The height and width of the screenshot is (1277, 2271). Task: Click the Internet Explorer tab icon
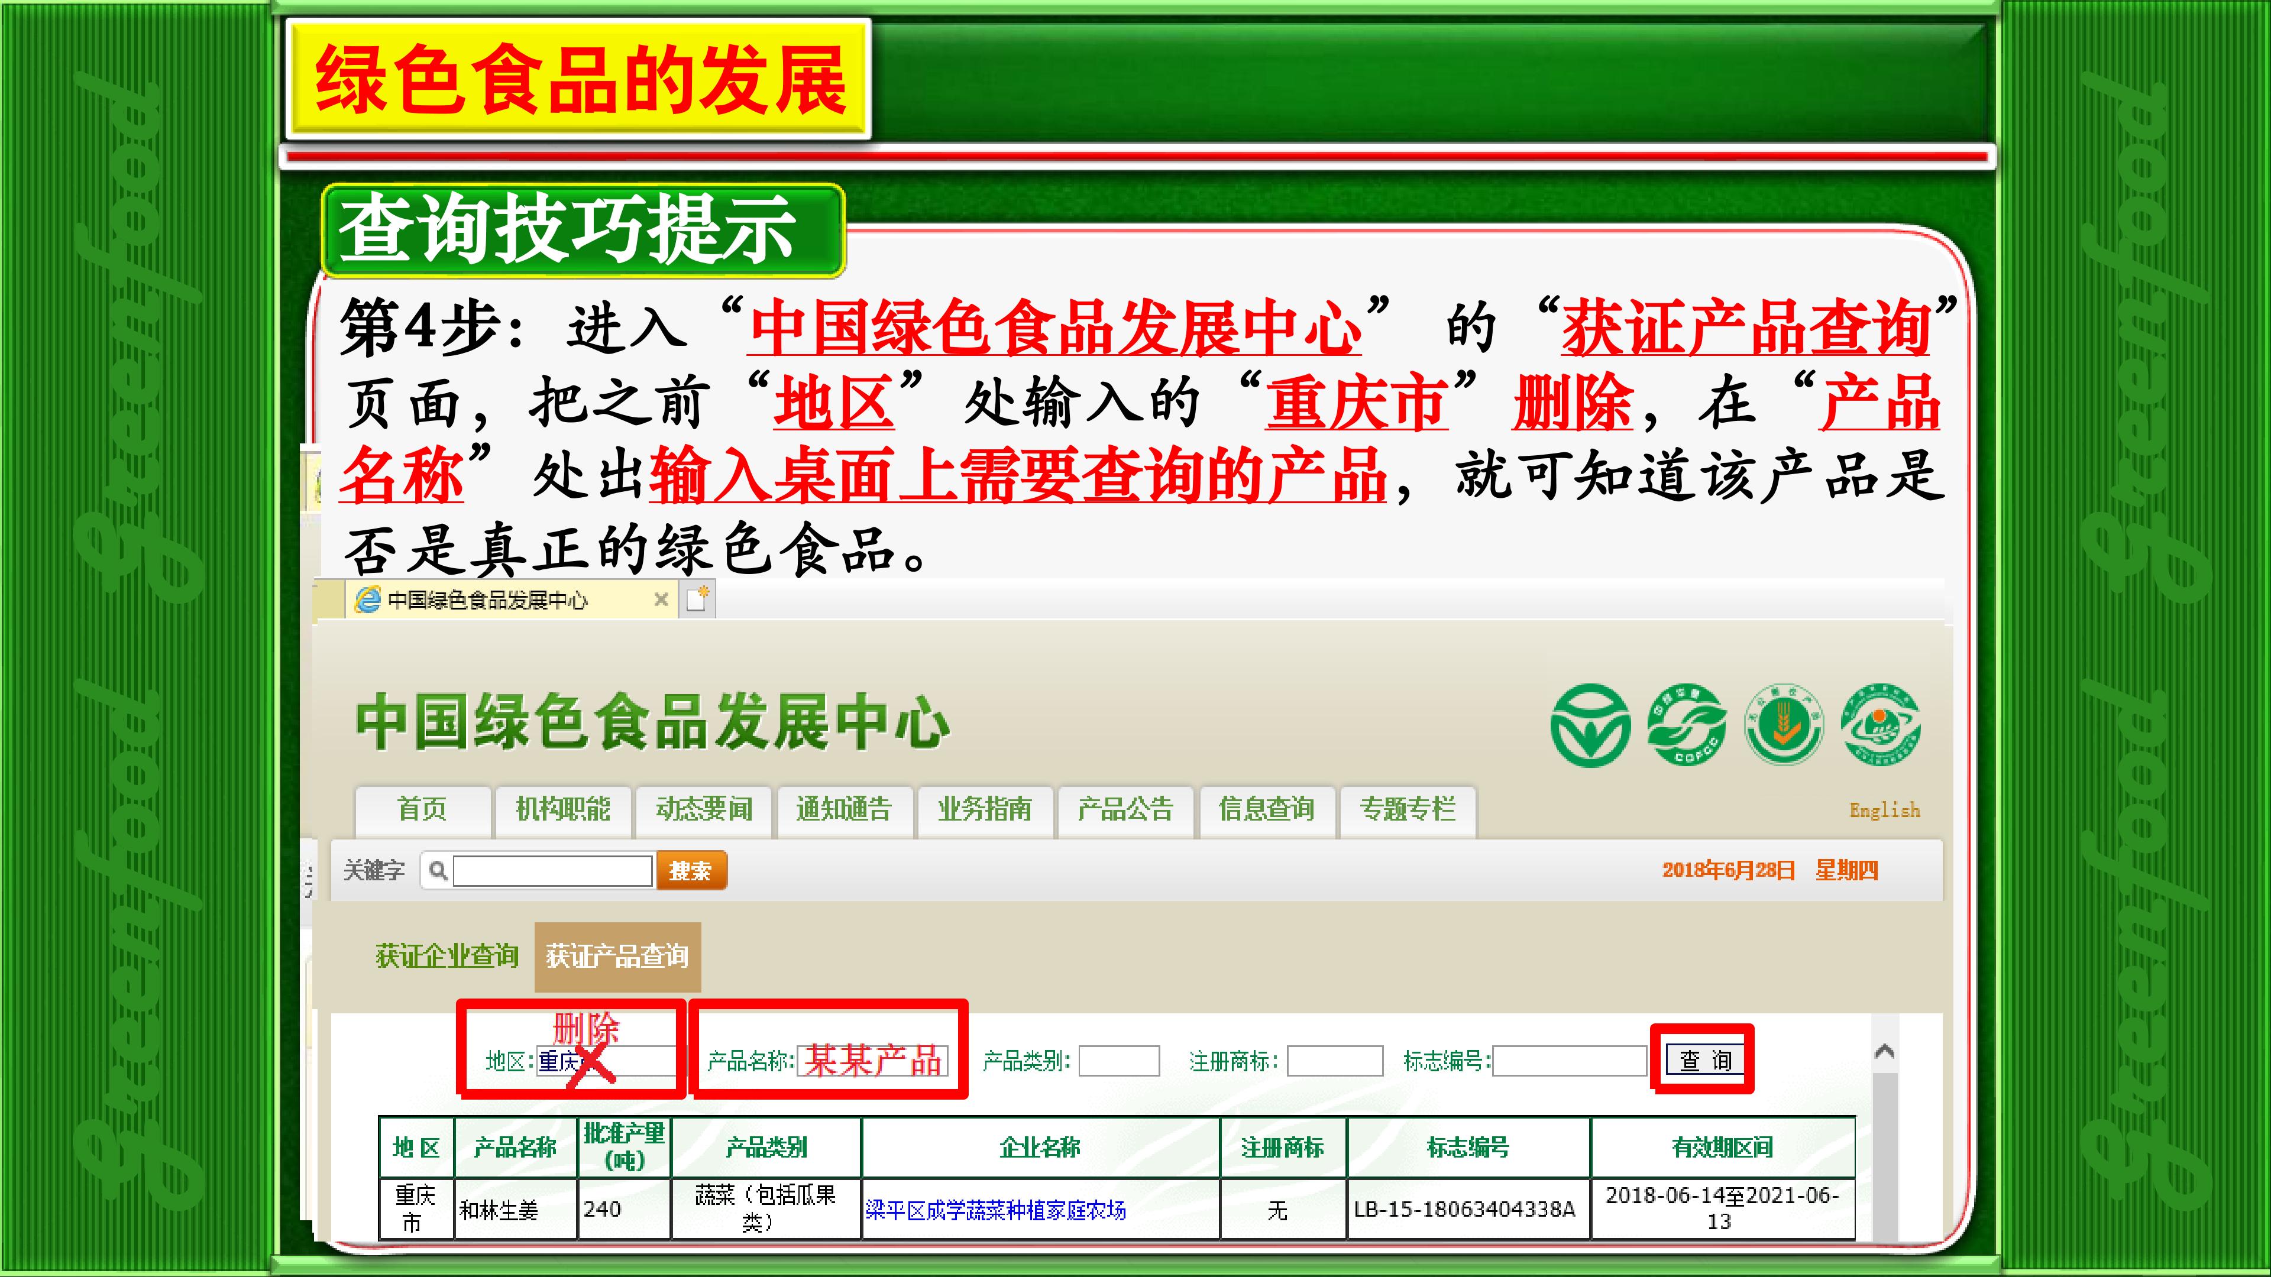(x=367, y=600)
